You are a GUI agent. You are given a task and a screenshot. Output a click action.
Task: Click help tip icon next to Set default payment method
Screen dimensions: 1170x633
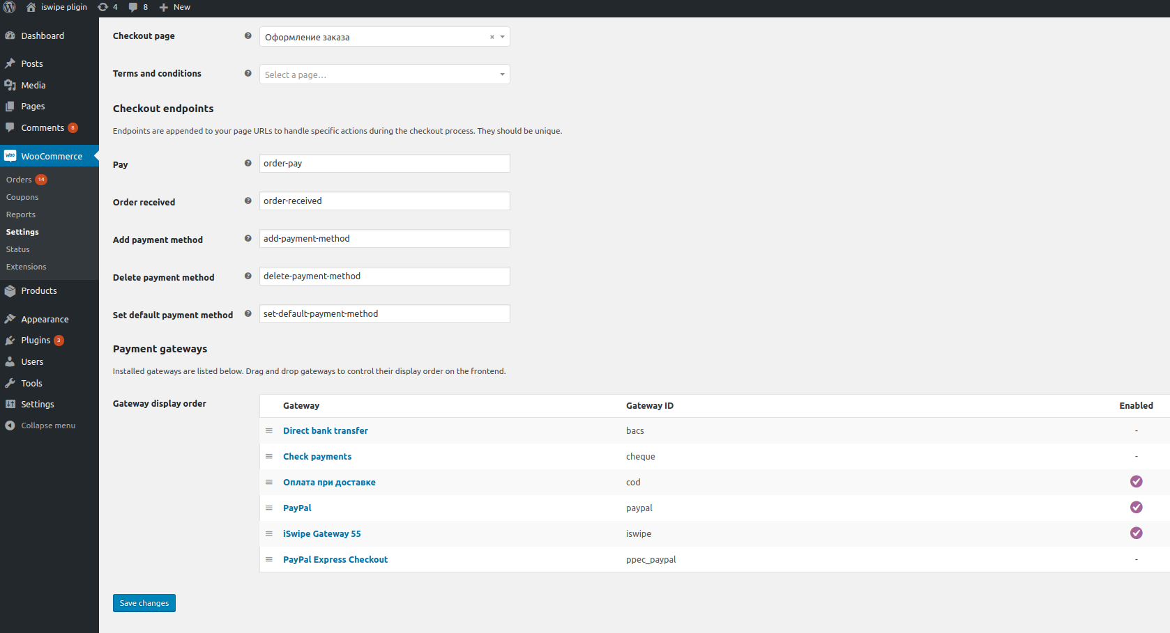[248, 313]
